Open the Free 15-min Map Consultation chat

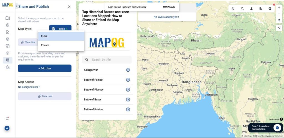265,128
